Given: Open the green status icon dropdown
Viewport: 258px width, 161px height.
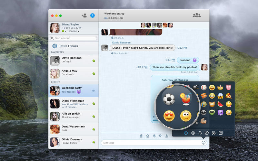Looking at the screenshot, I should click(x=64, y=31).
